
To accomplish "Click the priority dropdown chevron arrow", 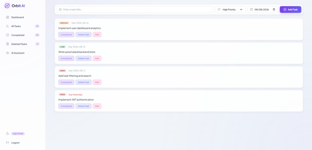I will tap(241, 10).
